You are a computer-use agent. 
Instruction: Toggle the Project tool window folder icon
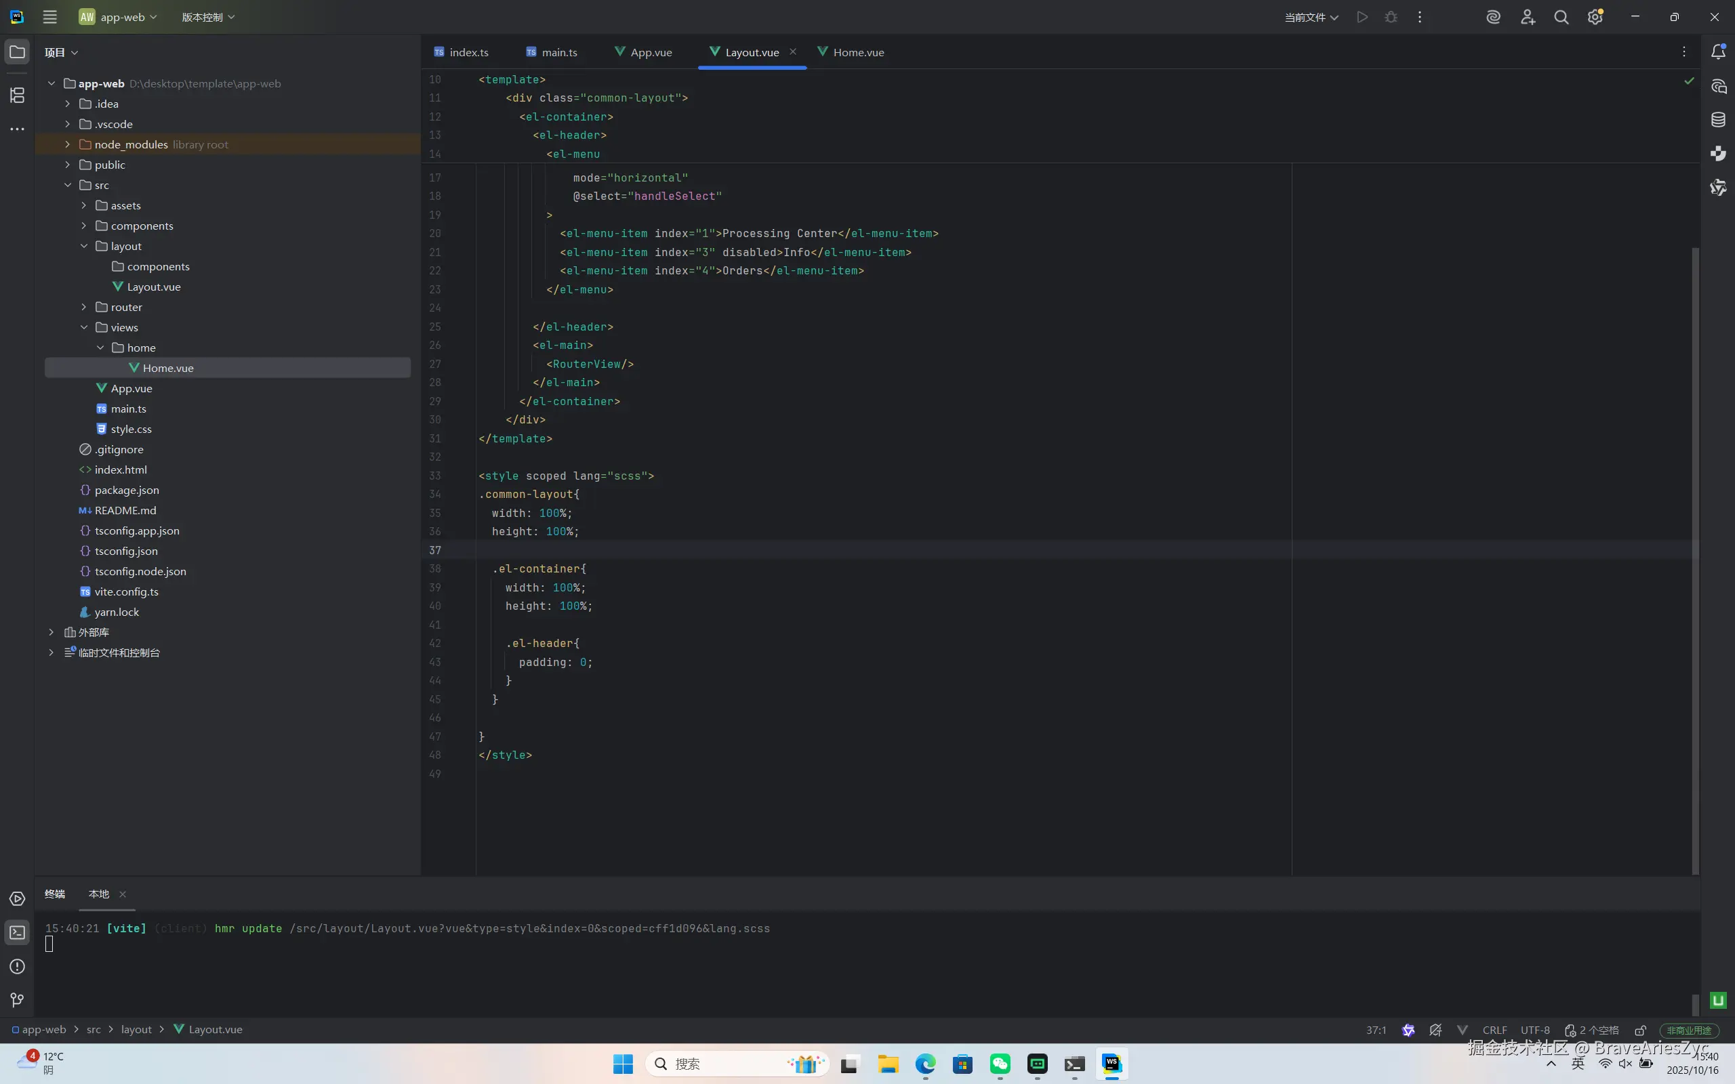point(17,52)
